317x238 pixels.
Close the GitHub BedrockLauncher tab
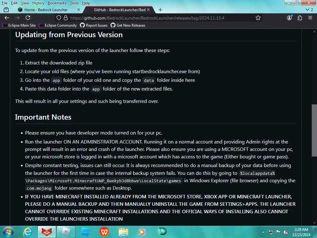pyautogui.click(x=148, y=10)
